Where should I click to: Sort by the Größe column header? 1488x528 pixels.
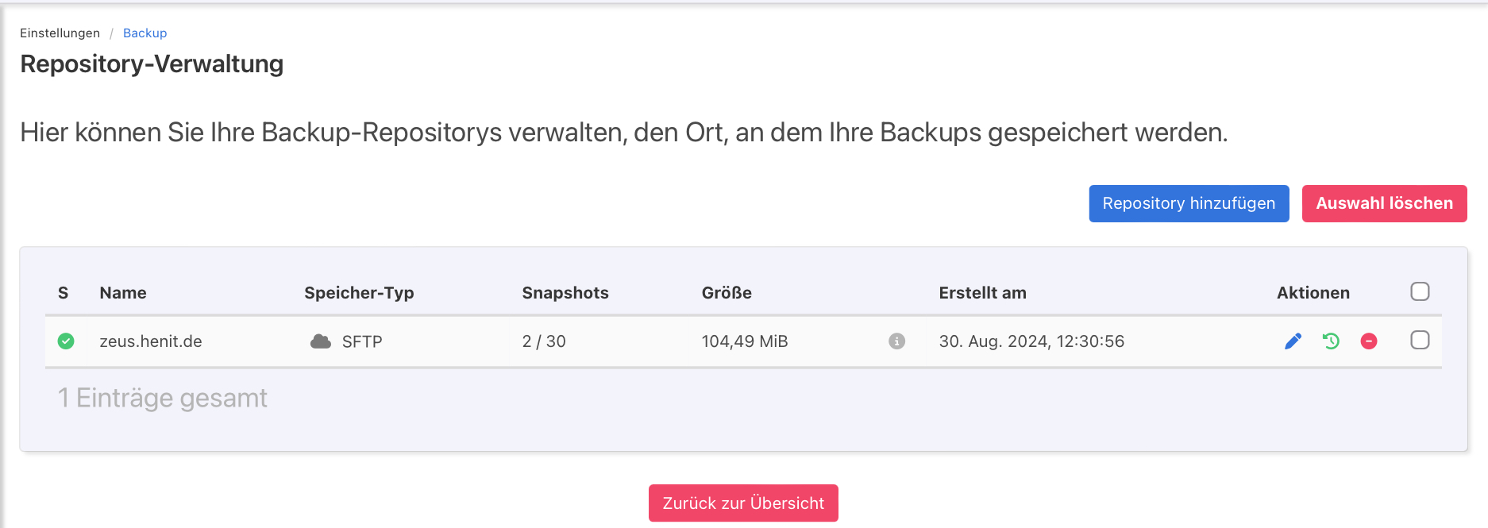pos(727,293)
